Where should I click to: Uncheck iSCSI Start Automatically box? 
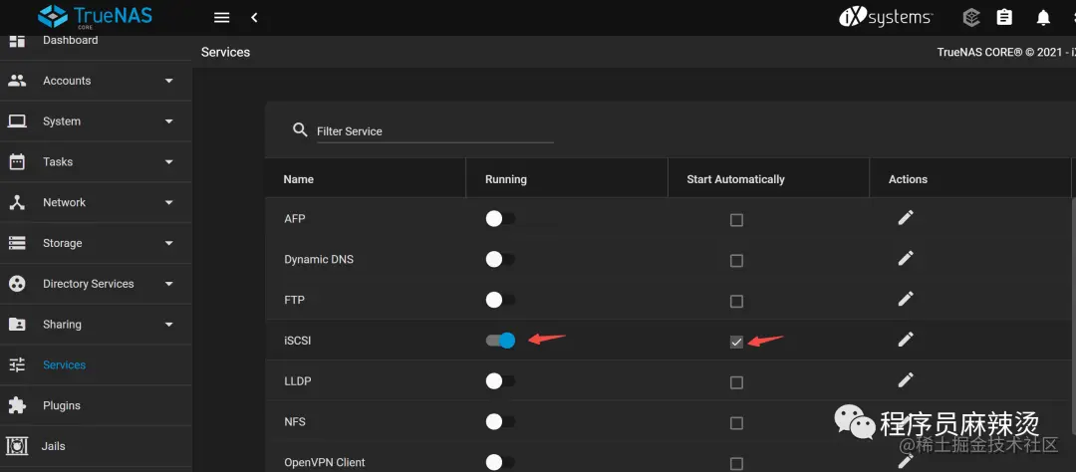pos(736,342)
